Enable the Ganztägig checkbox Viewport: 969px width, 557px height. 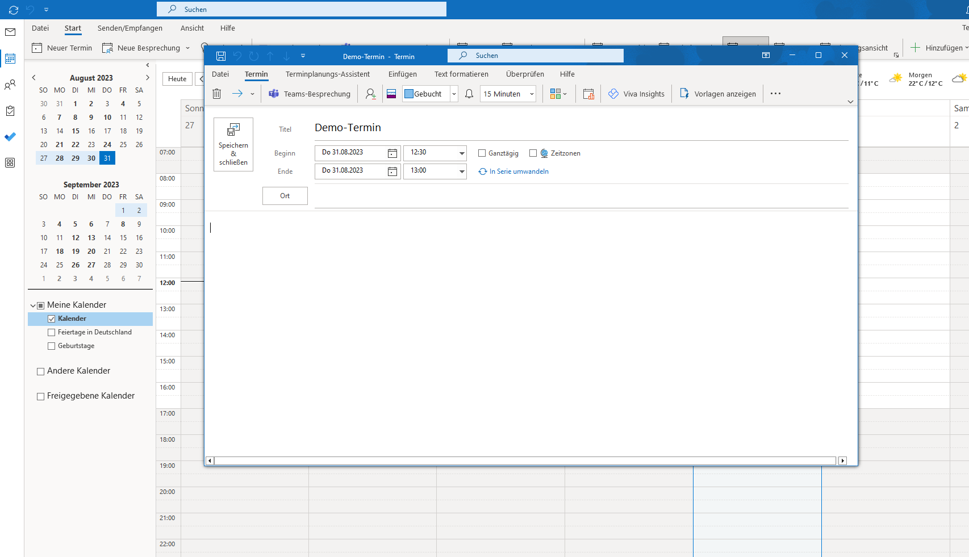[482, 153]
